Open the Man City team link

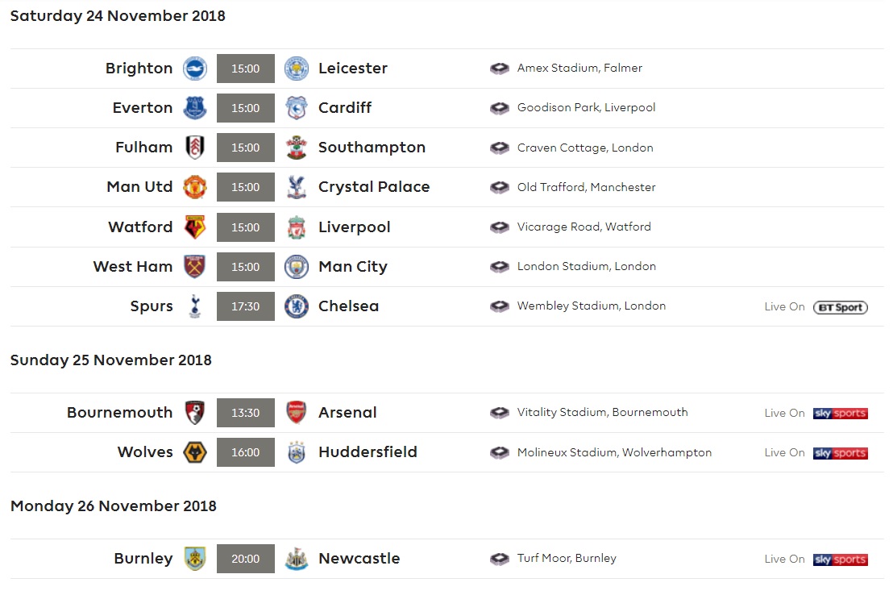353,267
